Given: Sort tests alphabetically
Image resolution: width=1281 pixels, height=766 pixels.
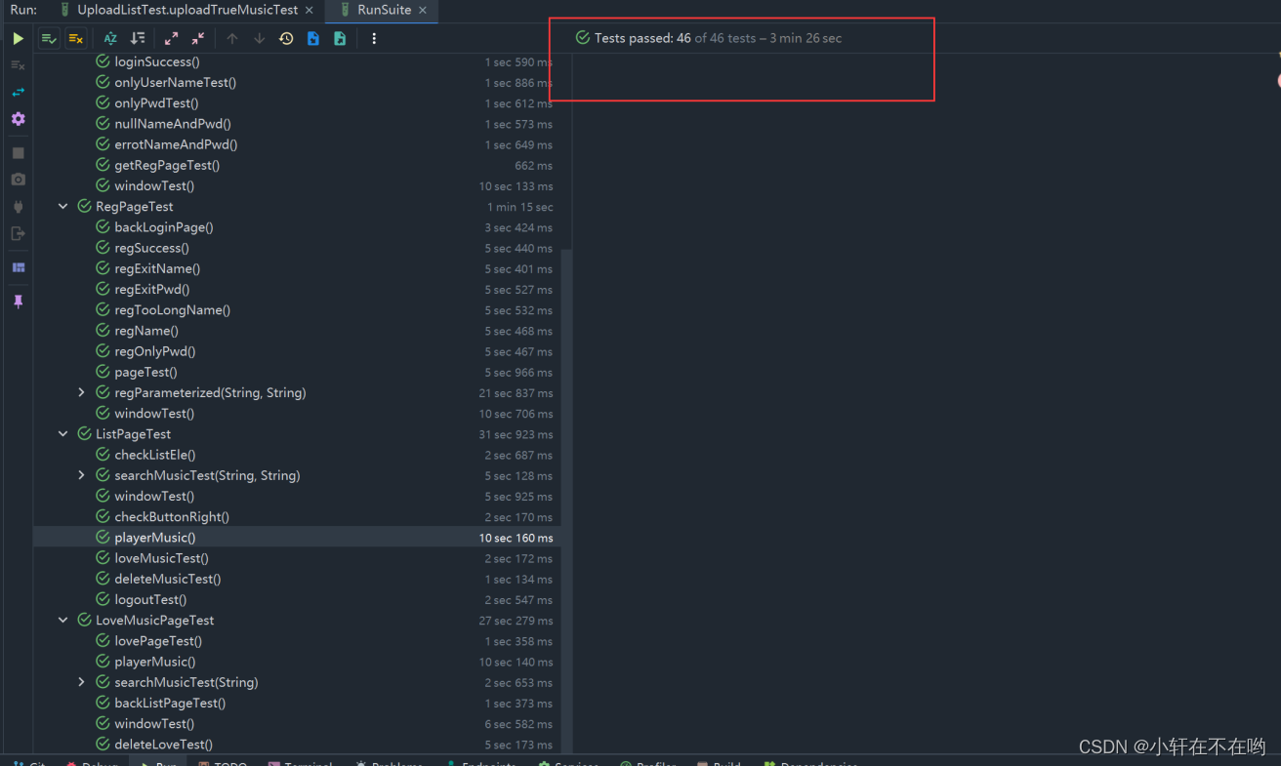Looking at the screenshot, I should pyautogui.click(x=110, y=38).
